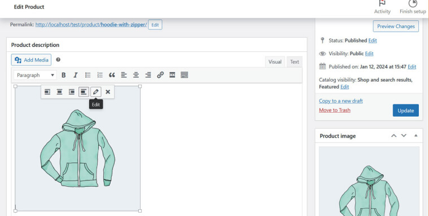Insert a bulleted list
Image resolution: width=429 pixels, height=216 pixels.
(x=87, y=75)
